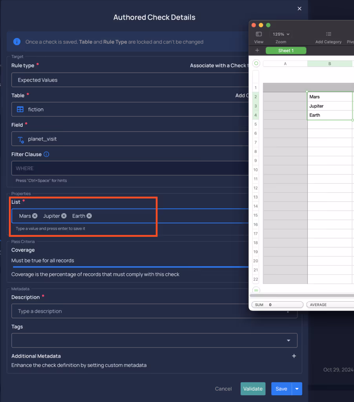Screen dimensions: 354x402
Task: Open the Rule type Expected Values dropdown
Action: click(130, 80)
